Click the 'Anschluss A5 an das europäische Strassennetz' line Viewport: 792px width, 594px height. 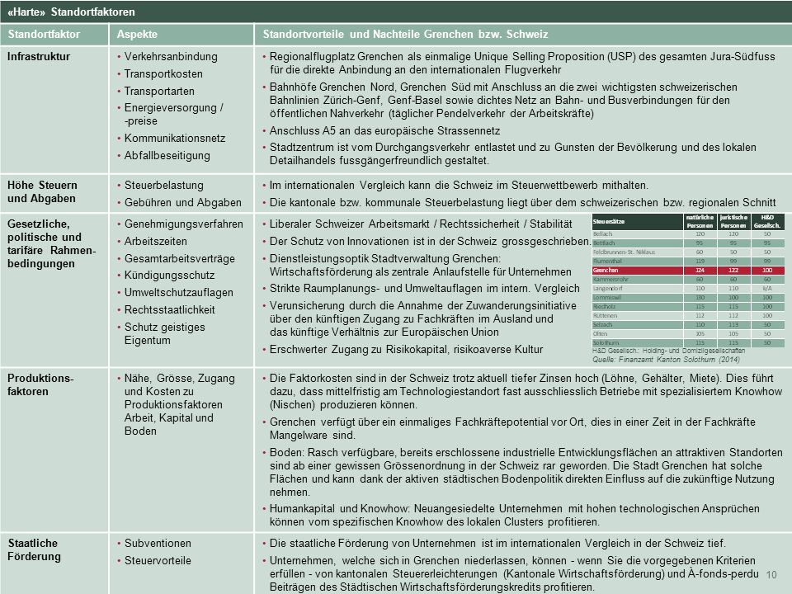tap(384, 131)
